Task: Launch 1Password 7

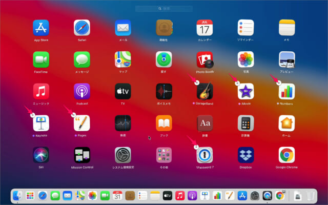Action: pyautogui.click(x=205, y=155)
